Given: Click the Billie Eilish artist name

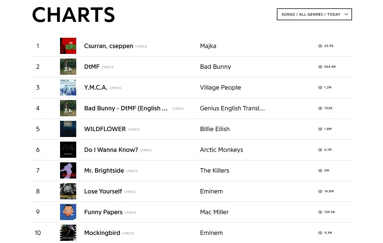Looking at the screenshot, I should [215, 129].
